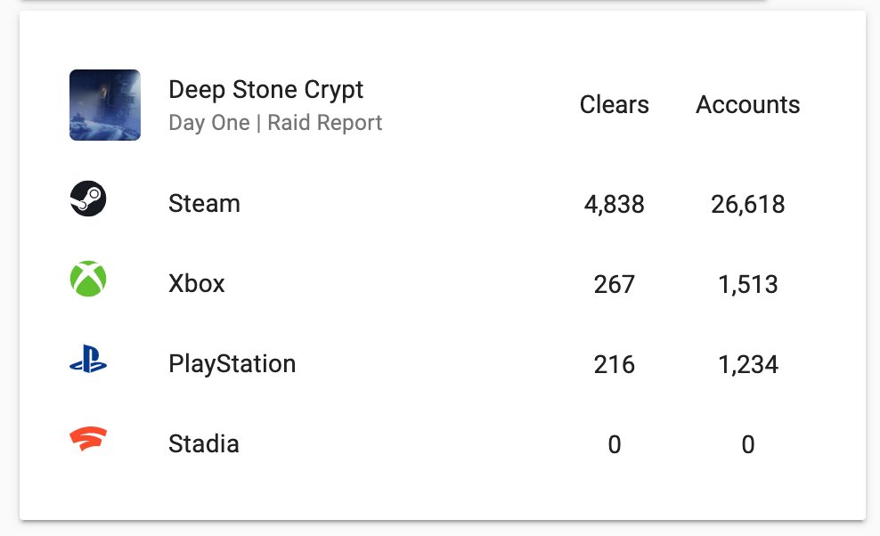Open the Deep Stone Crypt raid thumbnail

tap(105, 105)
